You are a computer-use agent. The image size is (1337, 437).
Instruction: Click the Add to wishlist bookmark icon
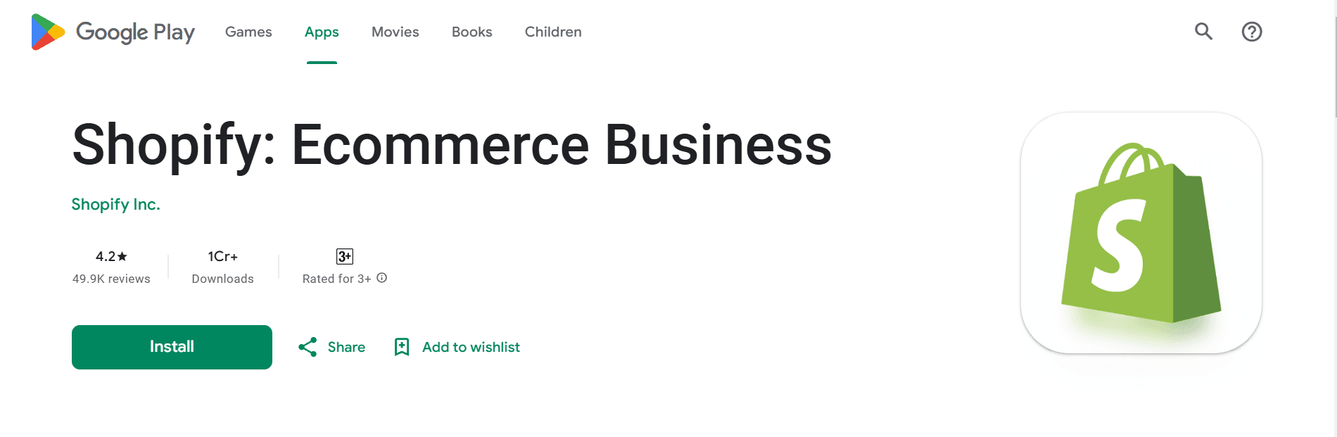pos(402,346)
